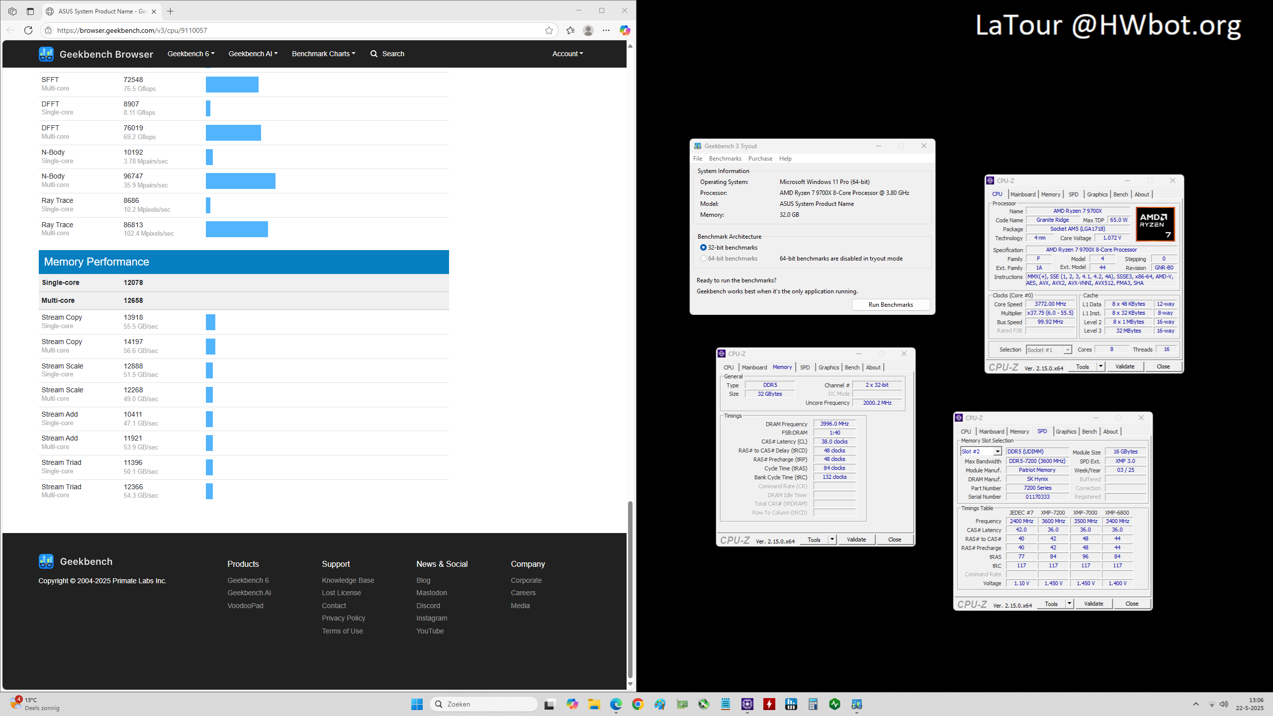This screenshot has height=716, width=1273.
Task: Open the Discord footer link
Action: (x=428, y=606)
